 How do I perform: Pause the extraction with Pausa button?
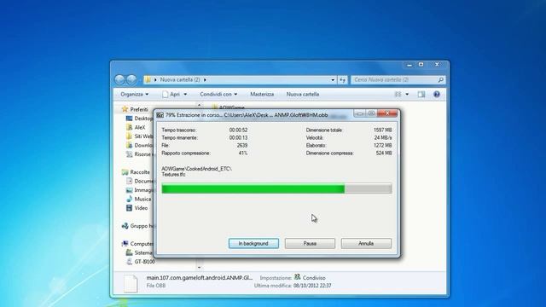(310, 243)
